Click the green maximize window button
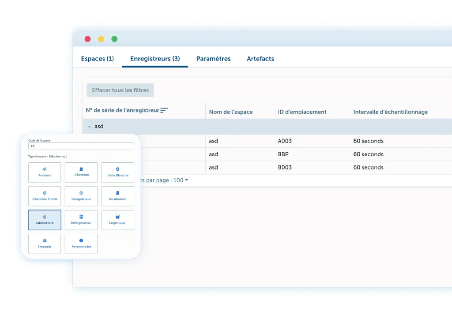452x334 pixels. tap(114, 39)
